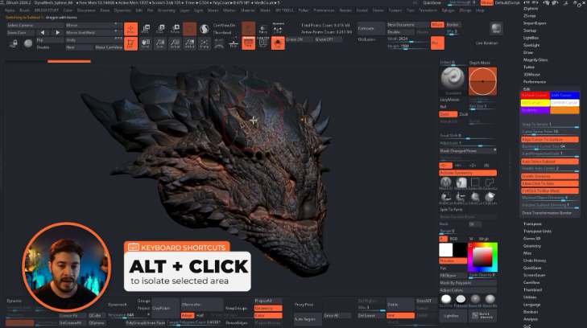Expand the Undo History section
The width and height of the screenshot is (587, 328).
tap(535, 260)
